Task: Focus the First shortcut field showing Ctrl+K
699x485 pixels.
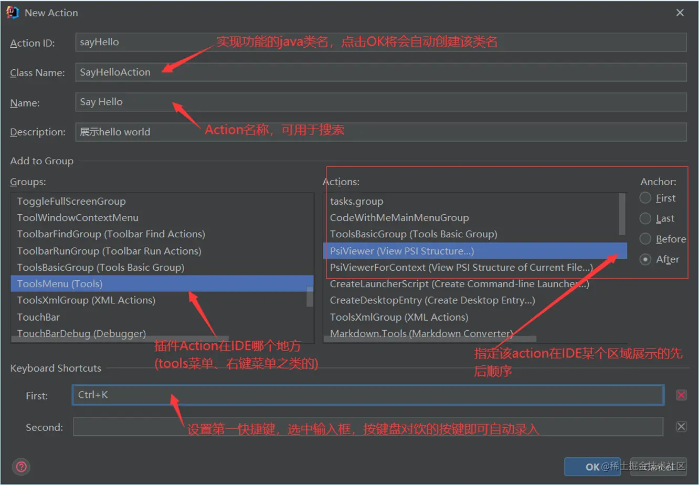Action: 368,395
